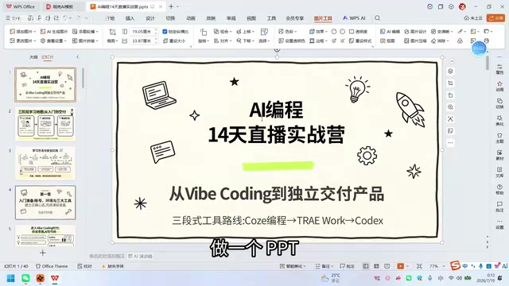Image resolution: width=509 pixels, height=286 pixels.
Task: Click the WPS icon in the taskbar
Action: 55,278
